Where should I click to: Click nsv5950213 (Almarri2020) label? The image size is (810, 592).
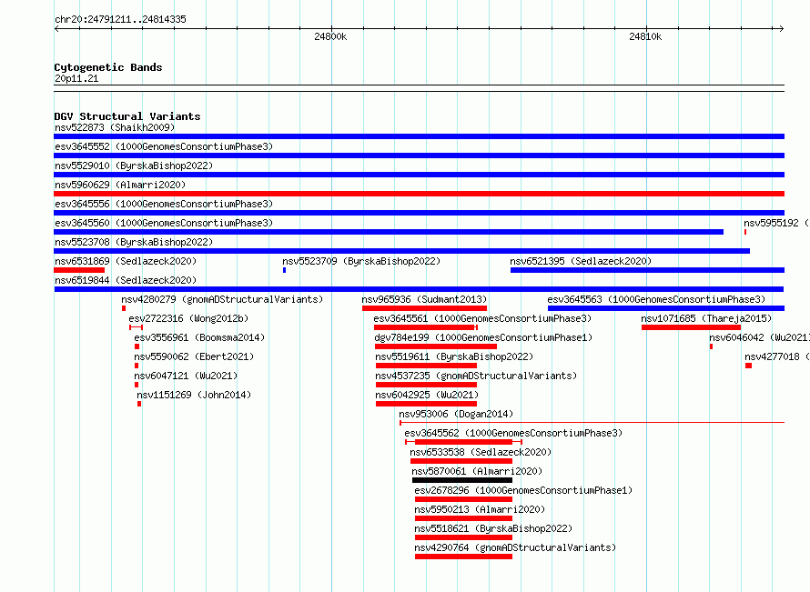(x=480, y=509)
